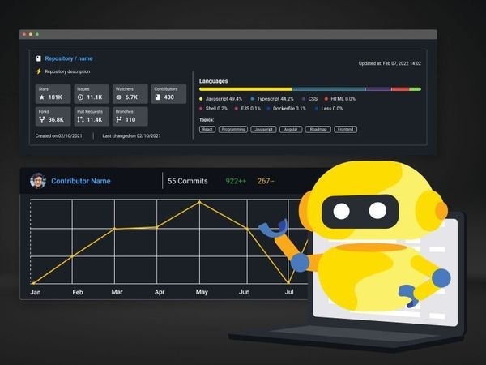Click the Frontend topic tag
The width and height of the screenshot is (486, 365).
(345, 129)
